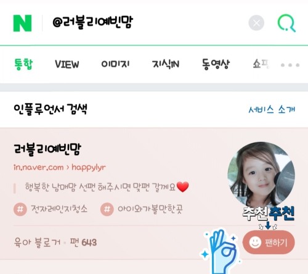Click the 서비스 소개 link
The height and width of the screenshot is (274, 308).
point(272,109)
